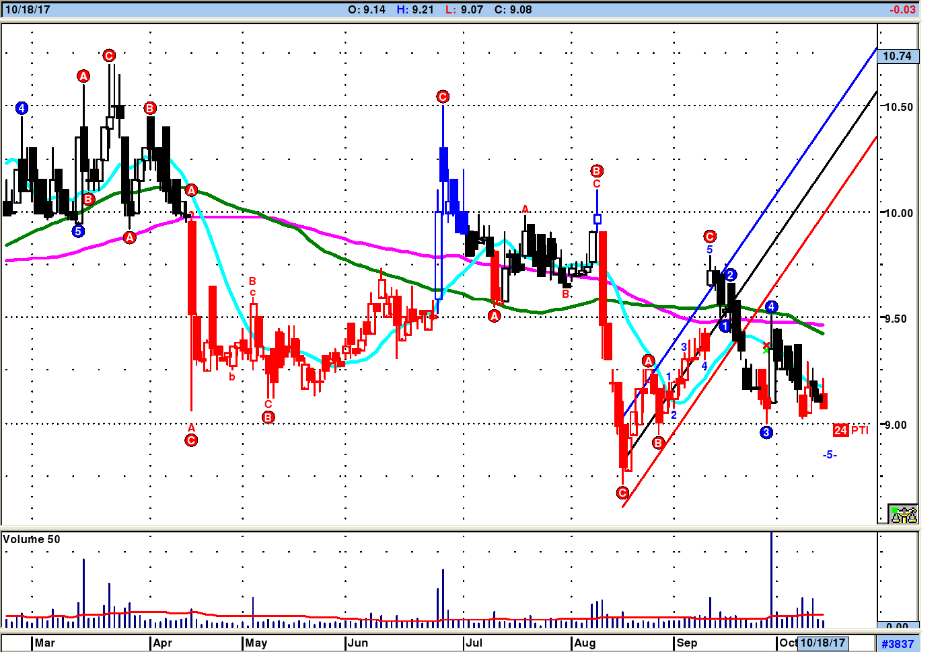Viewport: 942px width, 652px height.
Task: Click the red 24 PTI indicator badge
Action: coord(850,430)
